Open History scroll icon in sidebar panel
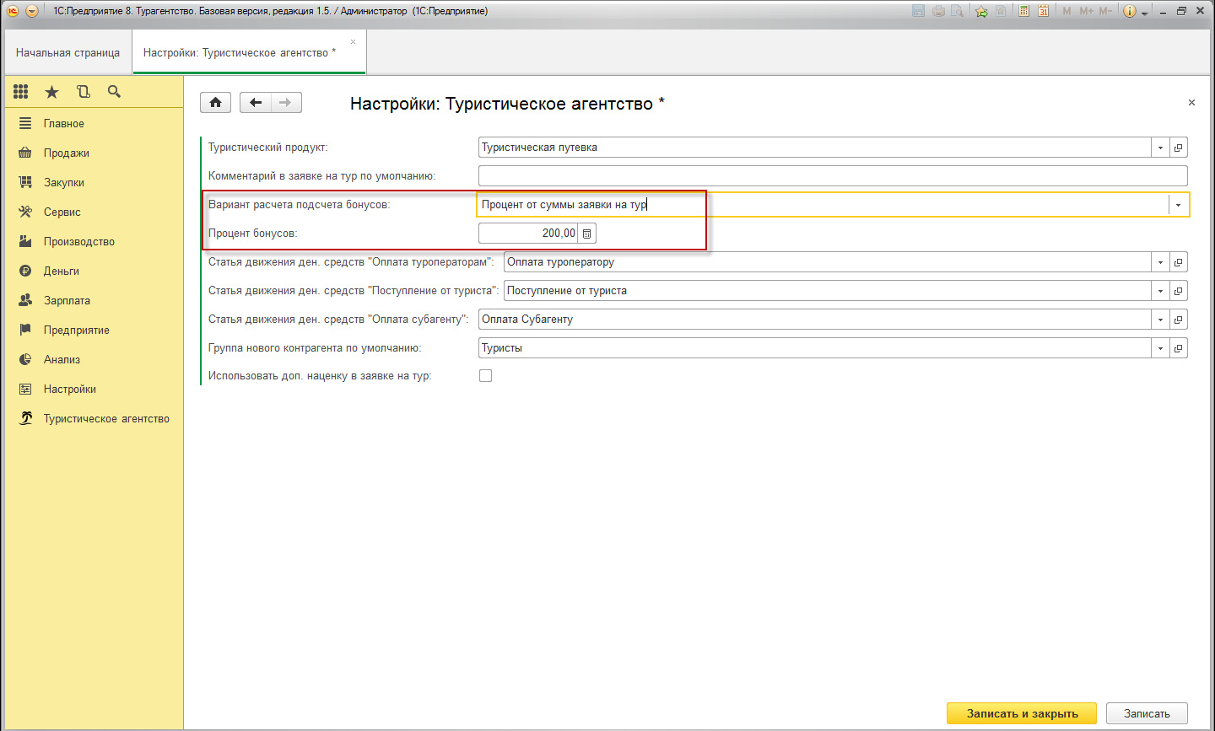Viewport: 1215px width, 731px height. pos(83,92)
